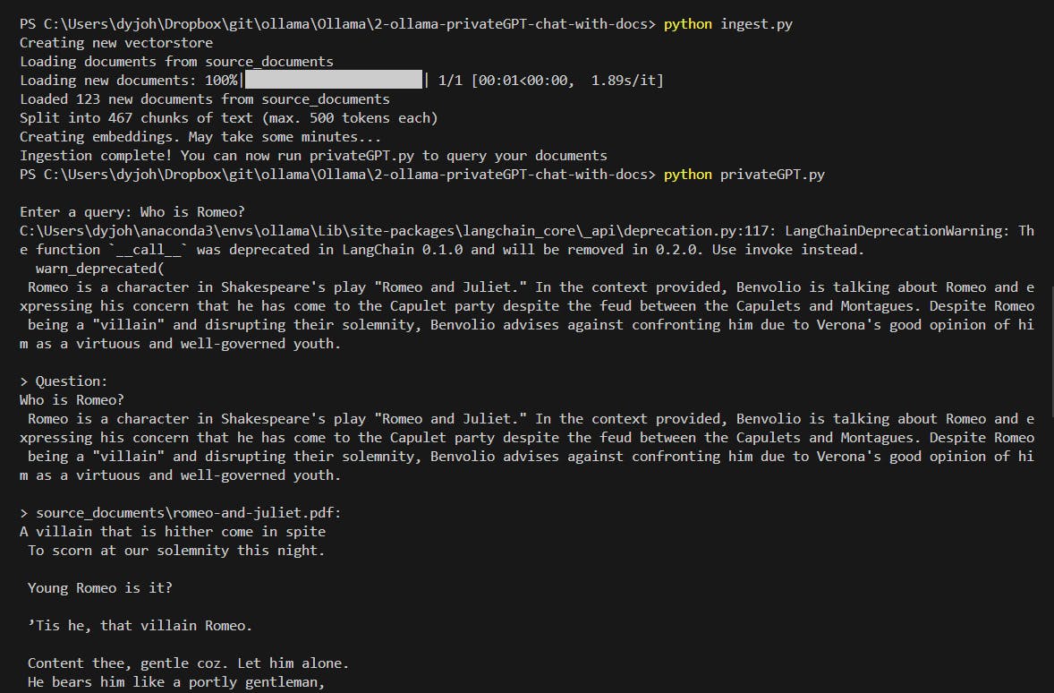Click 'He bears him like a portly gentleman' line

point(175,682)
